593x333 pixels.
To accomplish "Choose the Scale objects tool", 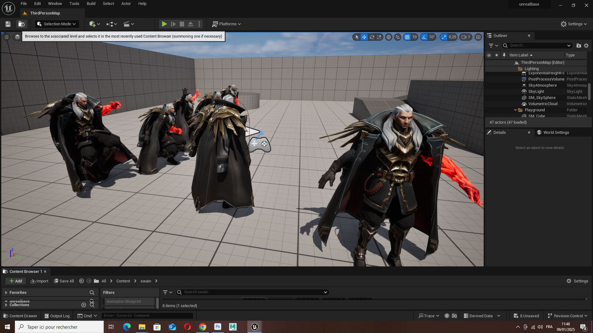I will pyautogui.click(x=379, y=37).
